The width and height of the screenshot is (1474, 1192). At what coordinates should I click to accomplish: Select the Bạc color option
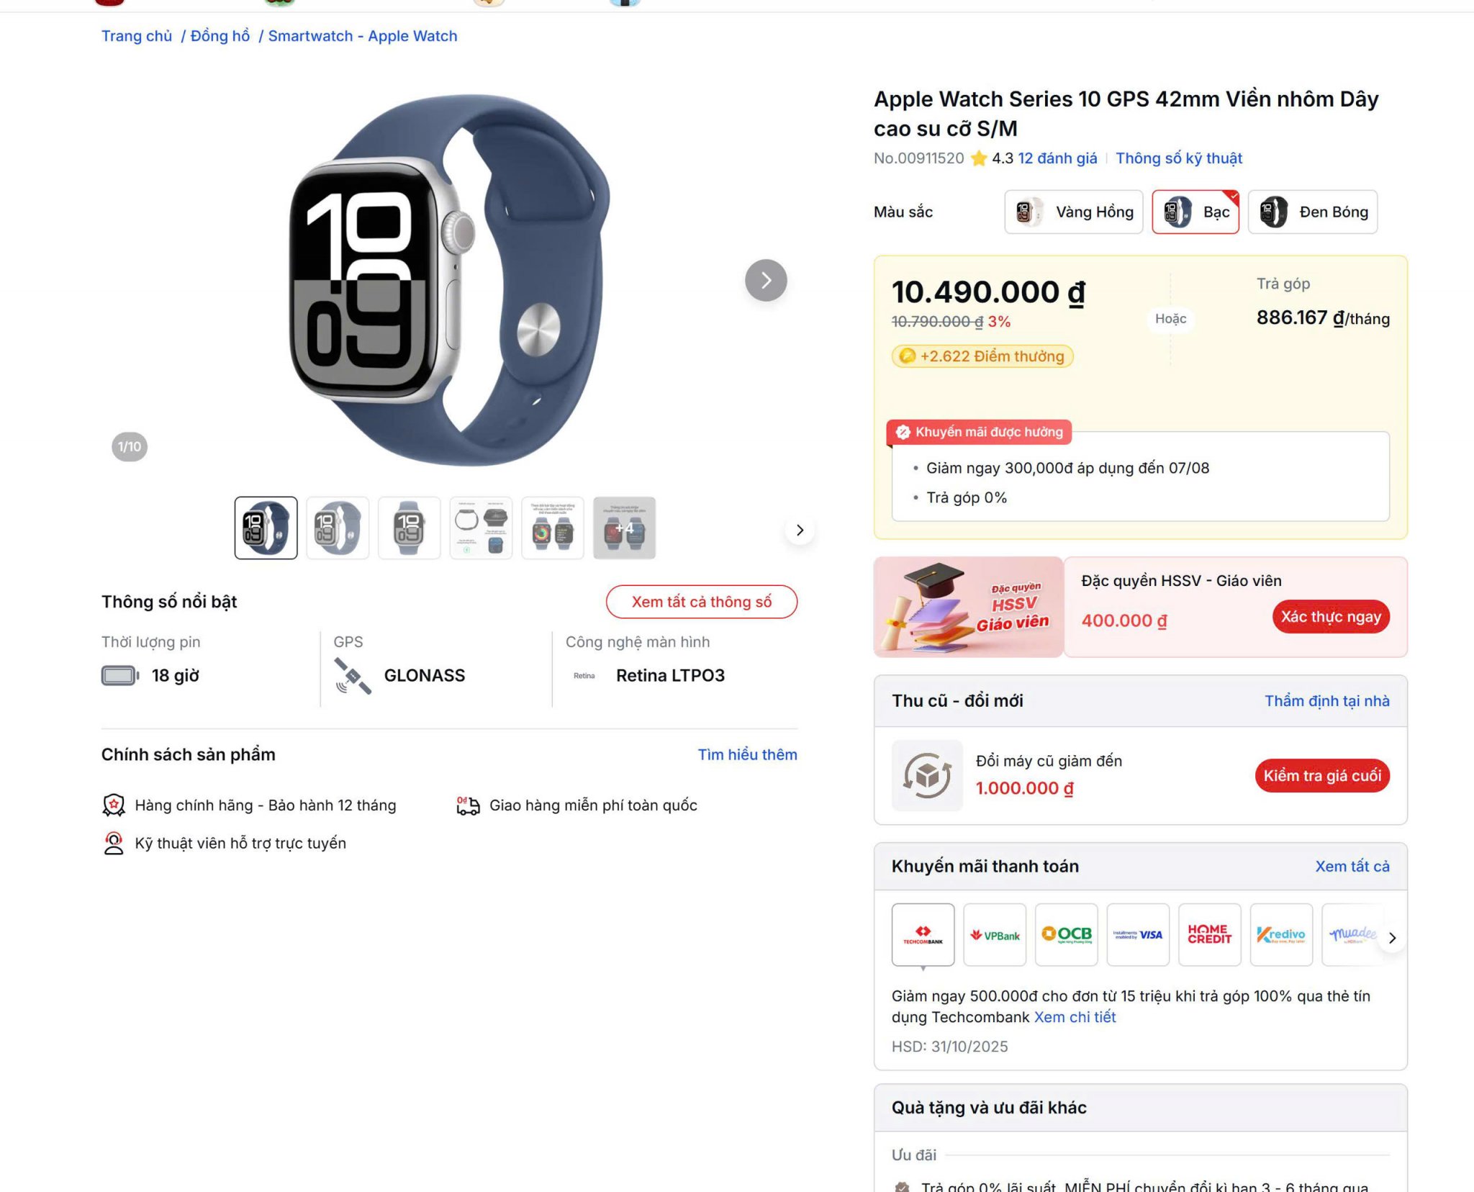1195,212
